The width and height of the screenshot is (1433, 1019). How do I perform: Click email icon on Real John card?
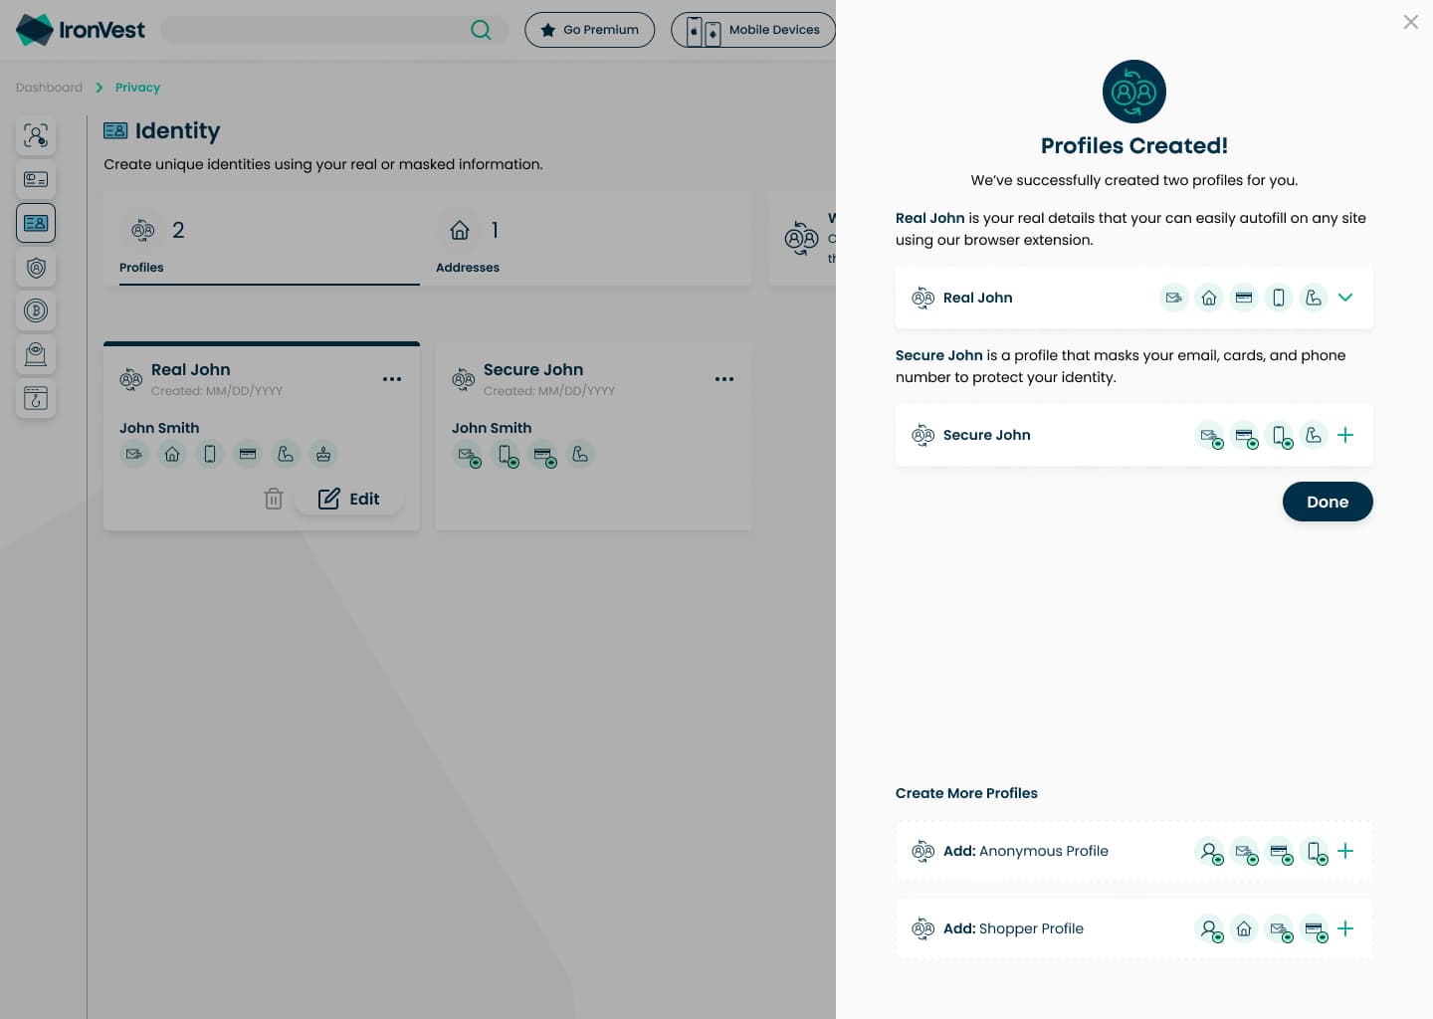coord(134,454)
